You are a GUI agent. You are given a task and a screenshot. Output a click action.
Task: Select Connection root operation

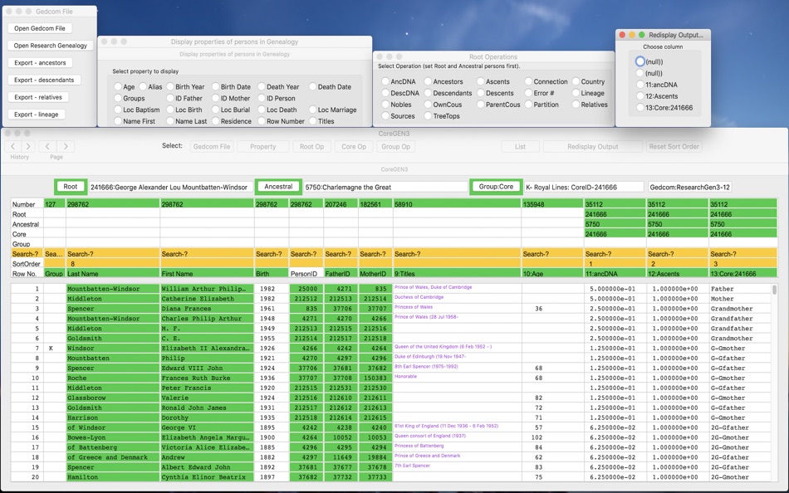point(528,81)
